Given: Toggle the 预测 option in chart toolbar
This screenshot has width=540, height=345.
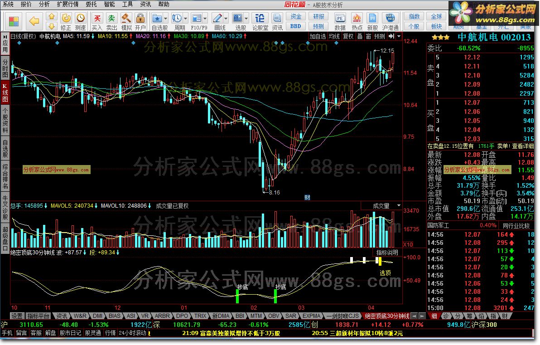Looking at the screenshot, I should (380, 36).
